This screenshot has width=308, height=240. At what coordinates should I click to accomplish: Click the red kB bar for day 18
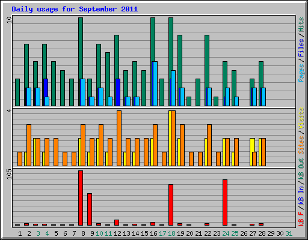pyautogui.click(x=171, y=205)
